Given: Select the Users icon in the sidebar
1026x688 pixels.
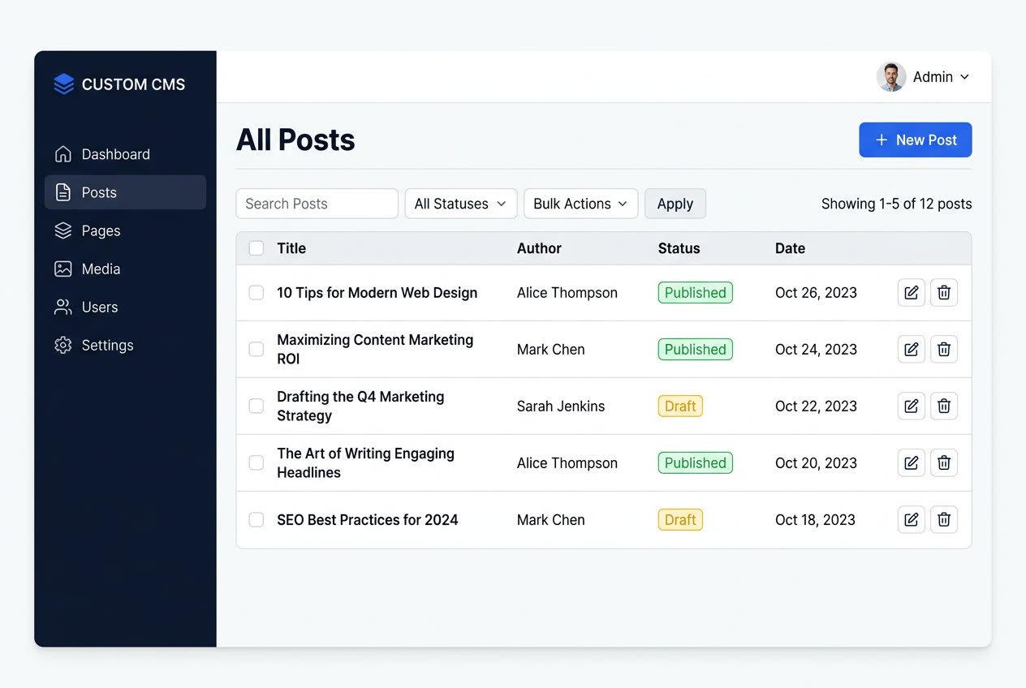Looking at the screenshot, I should (x=63, y=307).
